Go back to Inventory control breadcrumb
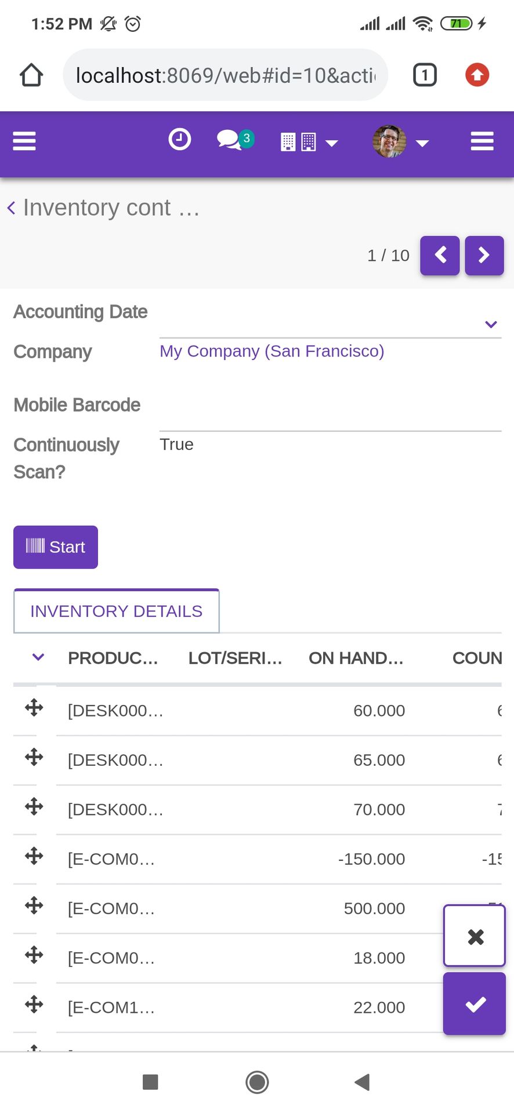This screenshot has width=514, height=1113. (104, 208)
